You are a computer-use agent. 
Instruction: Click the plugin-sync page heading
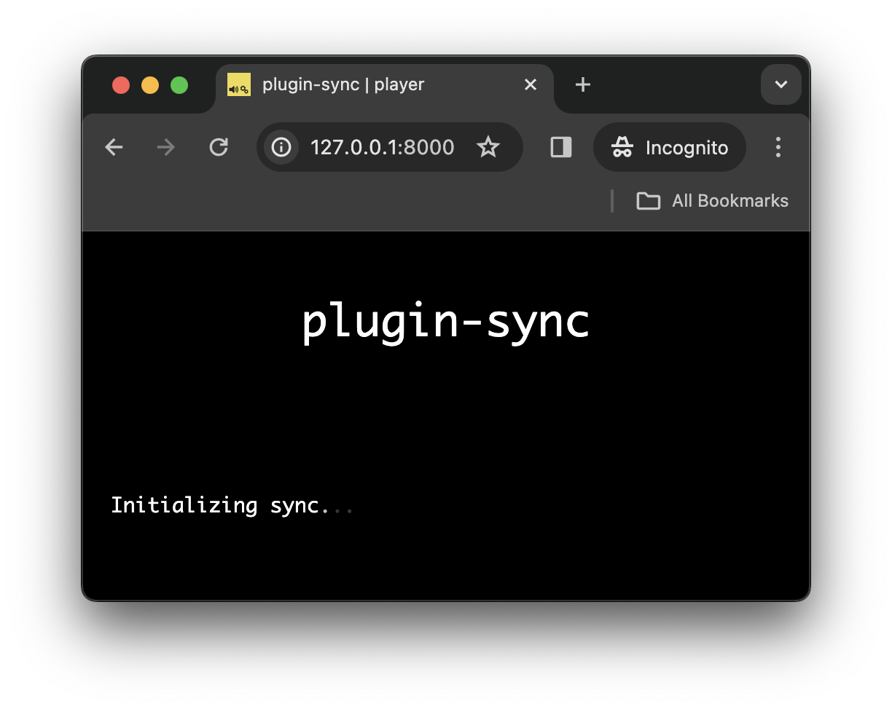445,320
